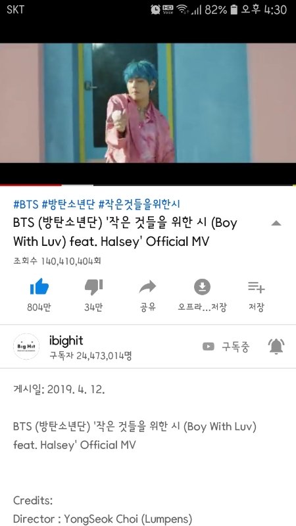
Task: Tap the Boy With Luv video title
Action: pos(125,232)
